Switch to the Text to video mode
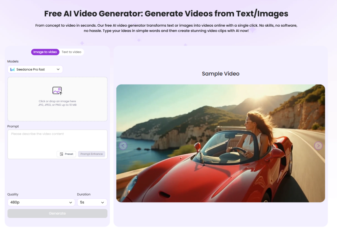The height and width of the screenshot is (234, 337). (71, 52)
